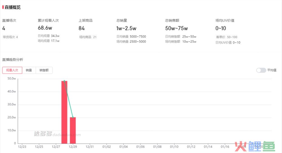Click the 日均UV价值 0~10 text
Viewport: 282px width, 153px height.
tap(228, 43)
